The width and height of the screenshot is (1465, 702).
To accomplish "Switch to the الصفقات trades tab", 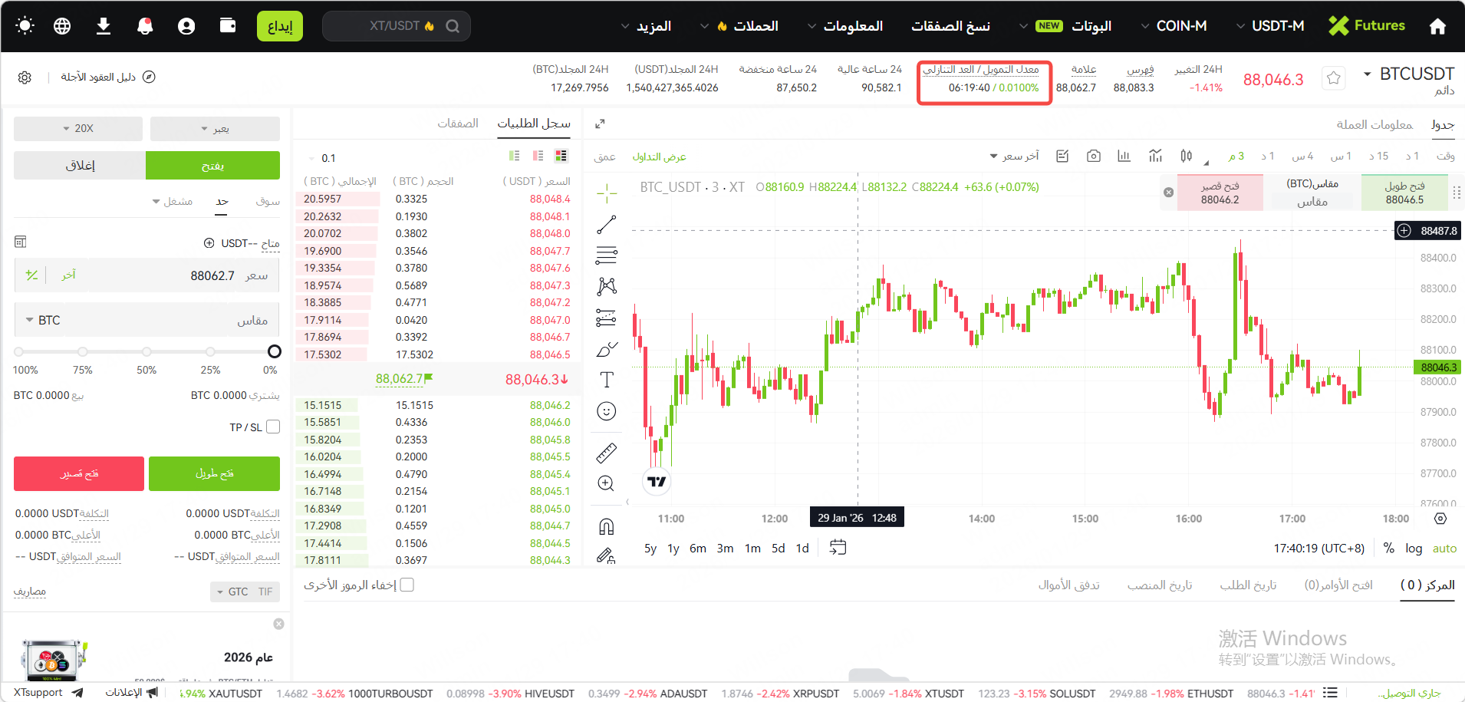I will pos(458,124).
